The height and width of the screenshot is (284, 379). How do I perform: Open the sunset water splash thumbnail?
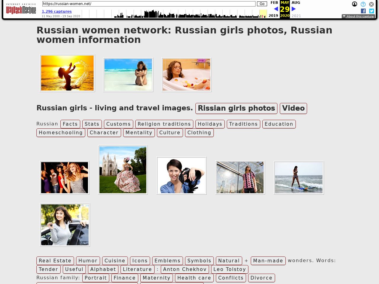point(68,73)
